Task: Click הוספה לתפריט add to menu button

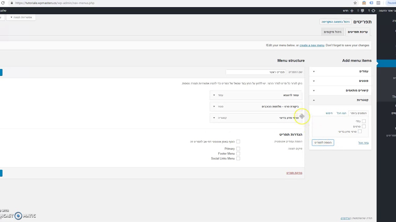Action: click(x=323, y=142)
